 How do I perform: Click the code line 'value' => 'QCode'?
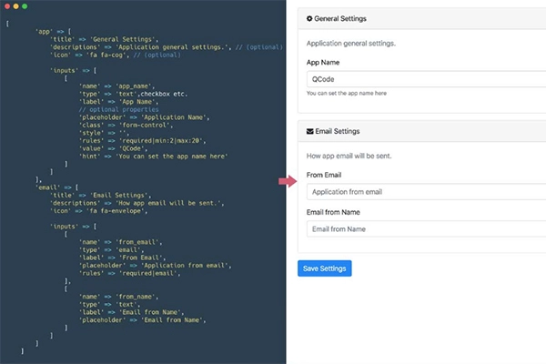pos(113,148)
